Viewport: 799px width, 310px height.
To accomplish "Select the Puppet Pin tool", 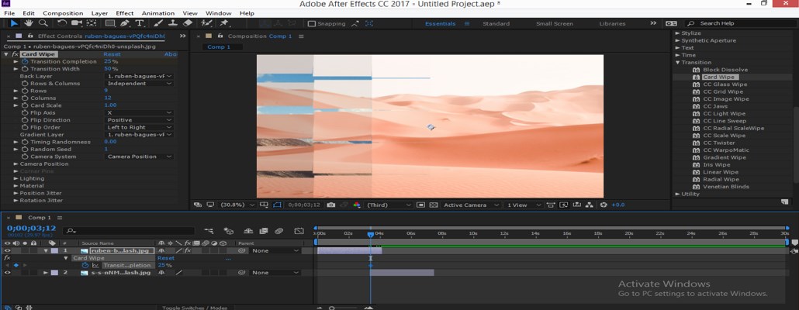I will [x=223, y=23].
